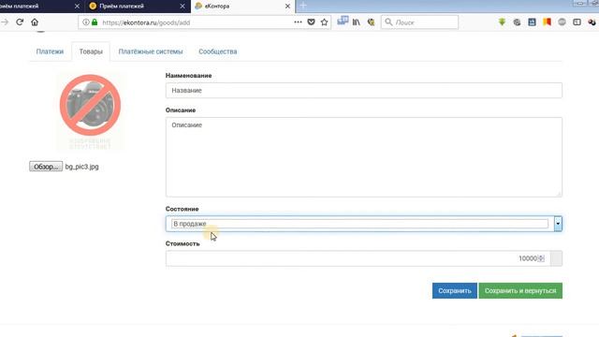The width and height of the screenshot is (599, 337).
Task: Reload the page with the refresh icon
Action: [20, 22]
